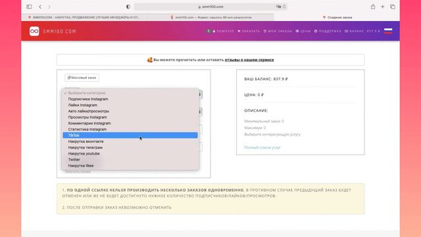Show the tab overview icon

(x=393, y=7)
